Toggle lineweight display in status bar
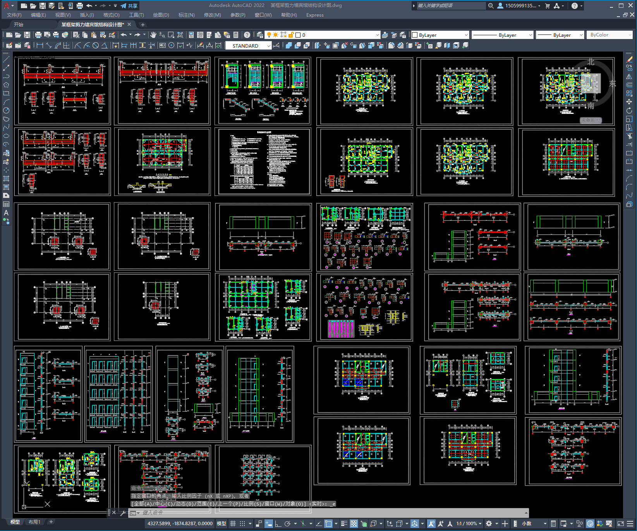This screenshot has height=531, width=637. tap(344, 524)
